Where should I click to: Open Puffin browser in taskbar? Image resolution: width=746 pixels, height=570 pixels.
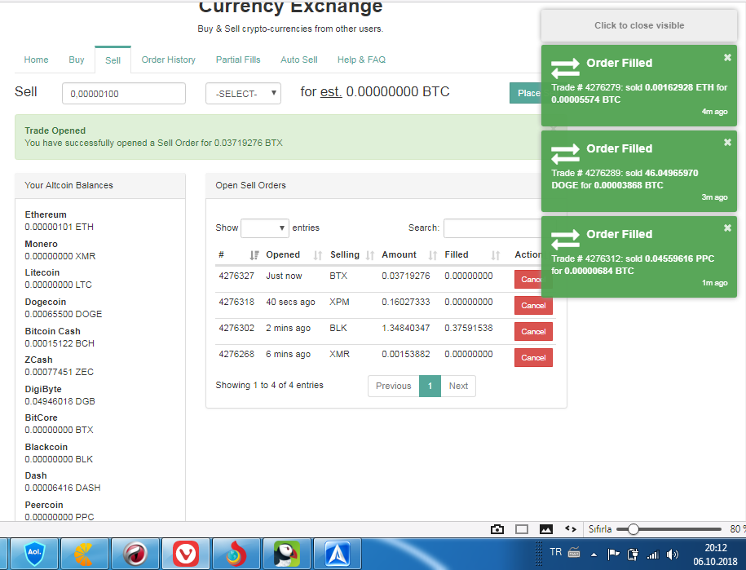[x=286, y=555]
